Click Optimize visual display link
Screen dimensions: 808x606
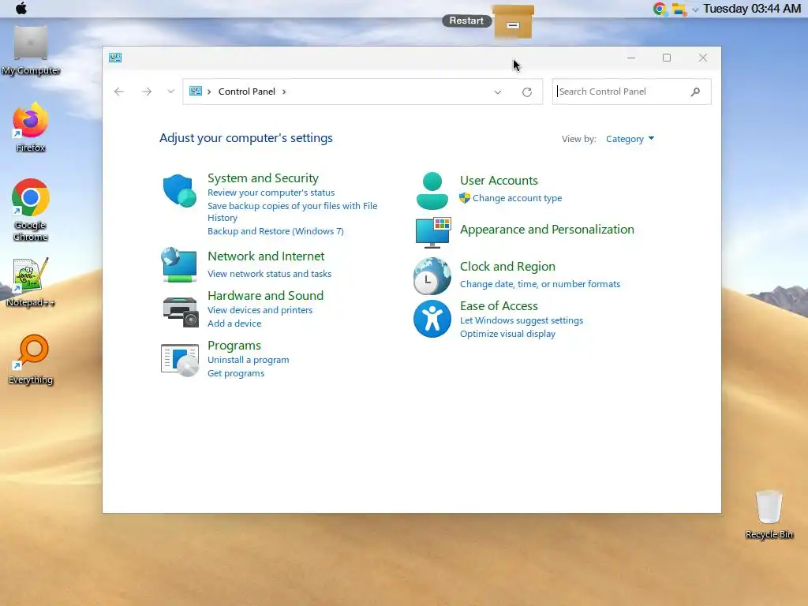click(x=507, y=334)
